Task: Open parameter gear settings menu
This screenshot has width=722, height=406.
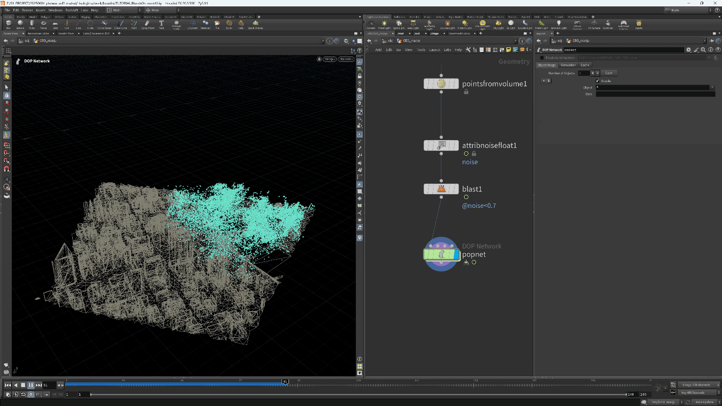Action: (689, 50)
